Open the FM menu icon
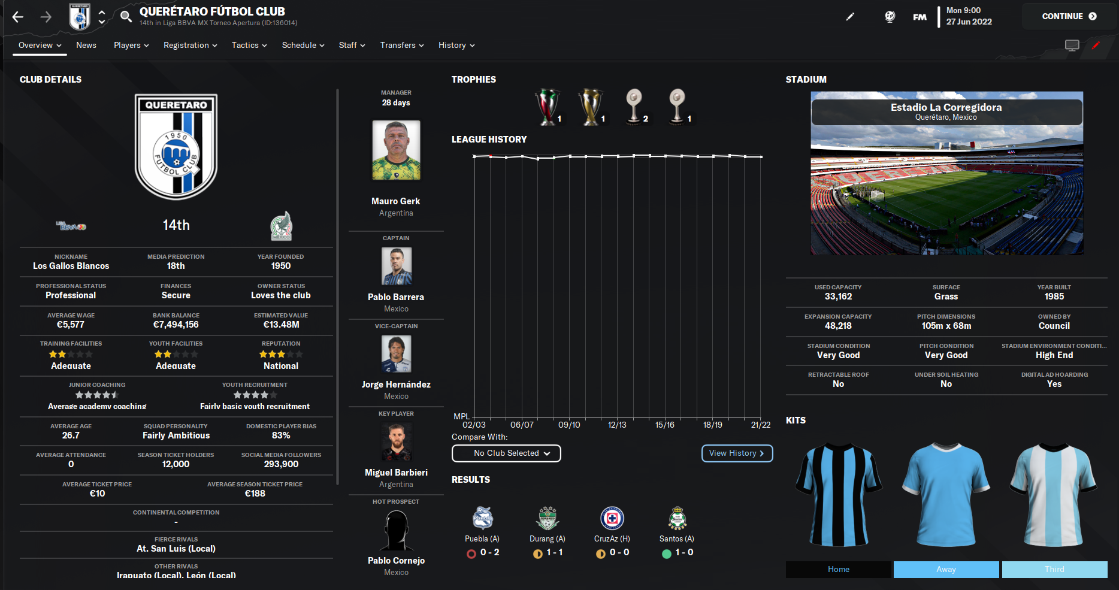Image resolution: width=1119 pixels, height=590 pixels. click(920, 17)
